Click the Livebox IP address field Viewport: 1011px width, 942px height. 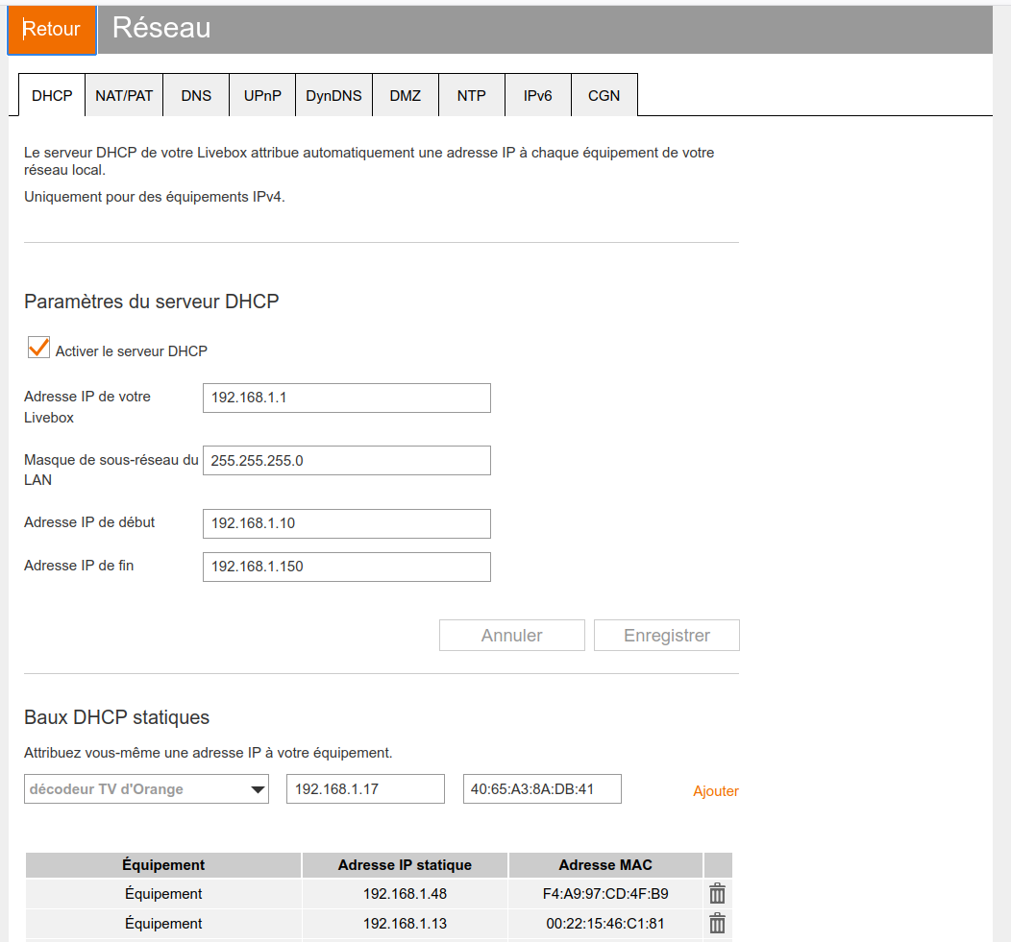[x=346, y=398]
